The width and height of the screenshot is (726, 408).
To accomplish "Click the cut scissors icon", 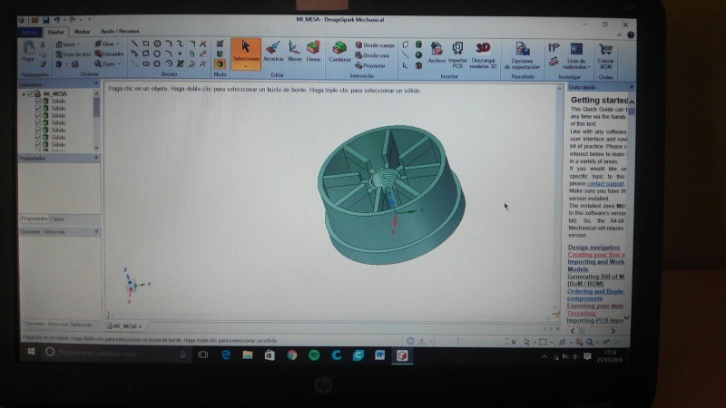I will [43, 44].
